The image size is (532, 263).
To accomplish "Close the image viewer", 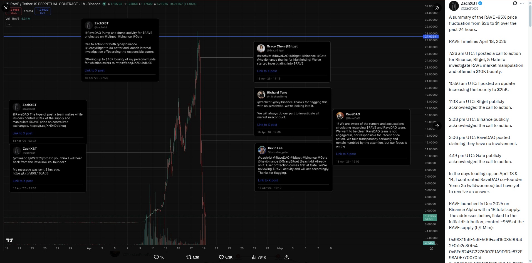I will click(6, 8).
